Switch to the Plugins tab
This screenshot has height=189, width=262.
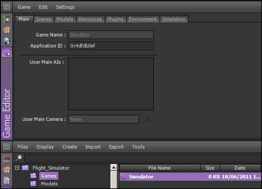click(115, 19)
